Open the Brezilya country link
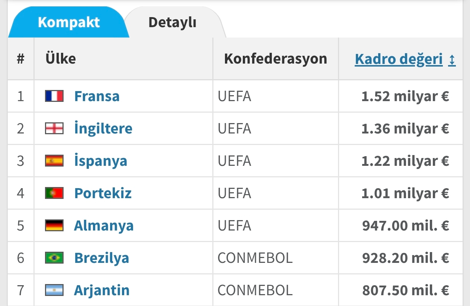 click(x=102, y=258)
